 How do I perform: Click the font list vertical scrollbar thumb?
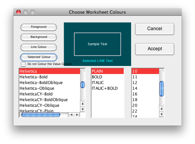[x=83, y=85]
